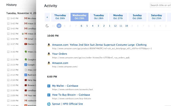Check the box for 2:12 PM Redirect entry
Screen dimensions: 171x106
(8, 75)
